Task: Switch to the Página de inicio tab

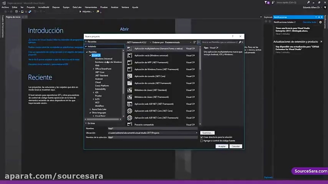Action: [13, 17]
